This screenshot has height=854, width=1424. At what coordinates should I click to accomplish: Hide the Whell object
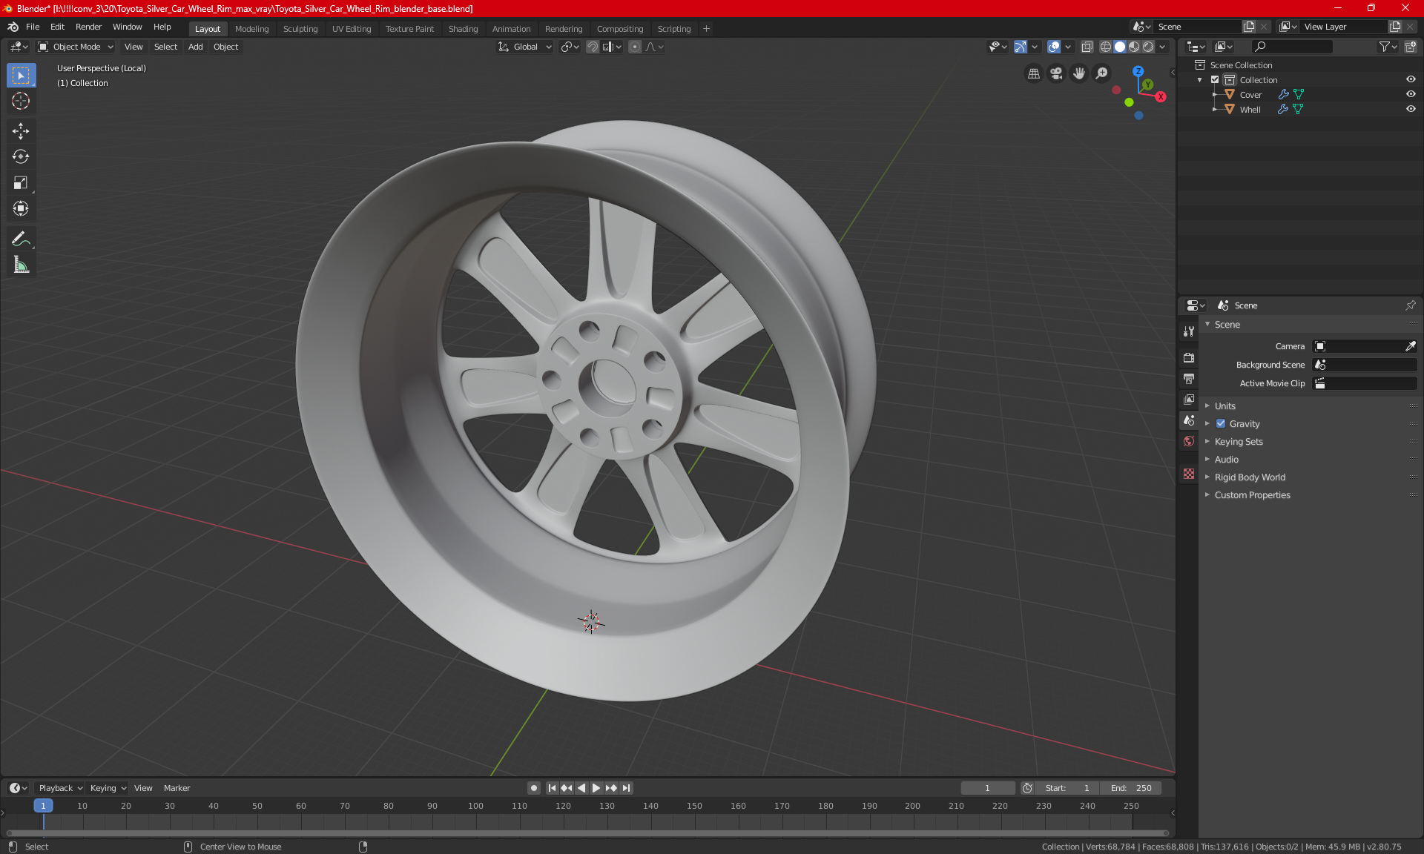[1411, 110]
